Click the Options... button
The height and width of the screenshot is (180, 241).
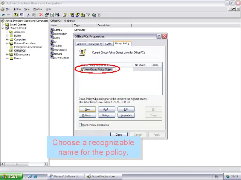pos(87,115)
